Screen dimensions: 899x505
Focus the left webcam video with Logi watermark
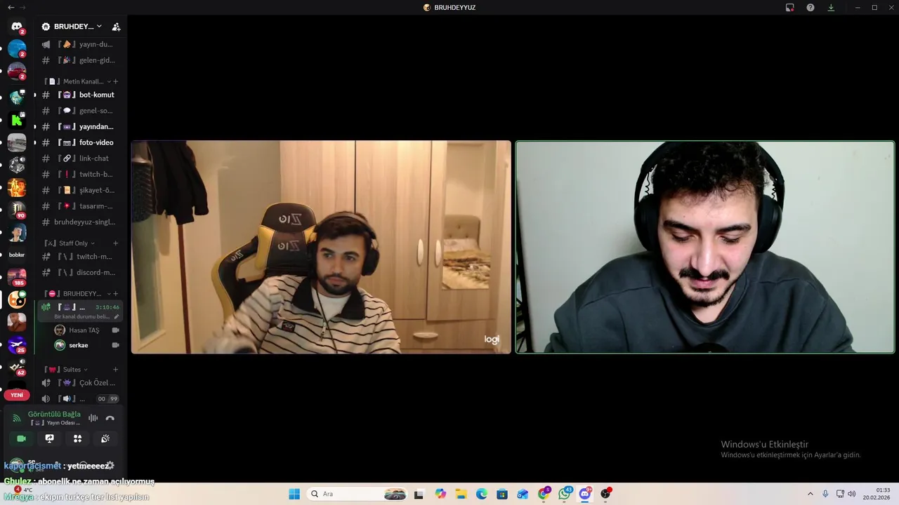click(322, 247)
